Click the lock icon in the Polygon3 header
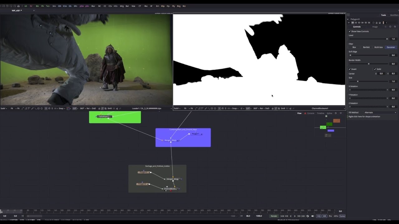The width and height of the screenshot is (399, 224). pyautogui.click(x=377, y=23)
